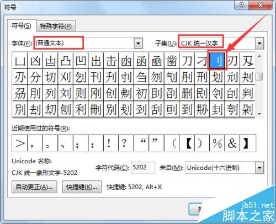Choose the recent comma symbol
The width and height of the screenshot is (276, 224).
click(x=35, y=143)
